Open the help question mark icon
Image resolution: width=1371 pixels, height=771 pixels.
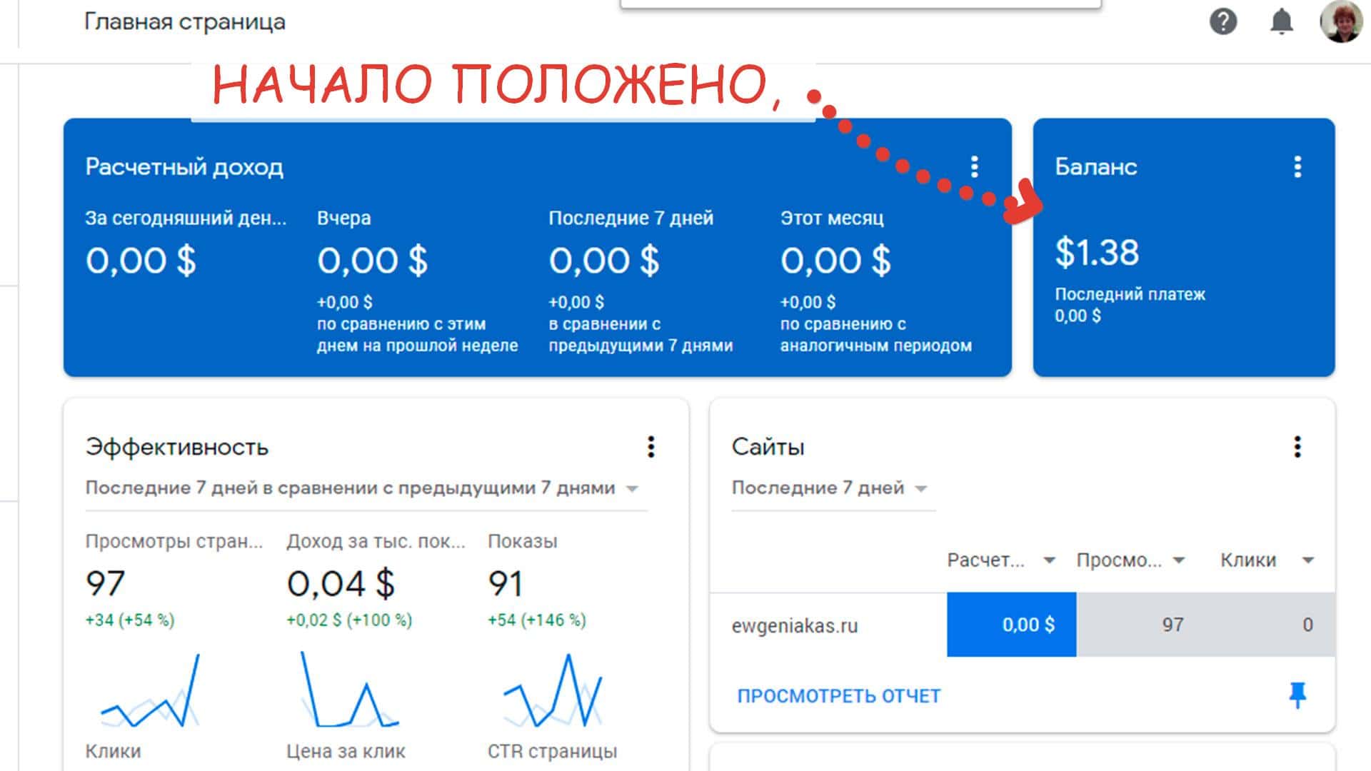(x=1222, y=21)
